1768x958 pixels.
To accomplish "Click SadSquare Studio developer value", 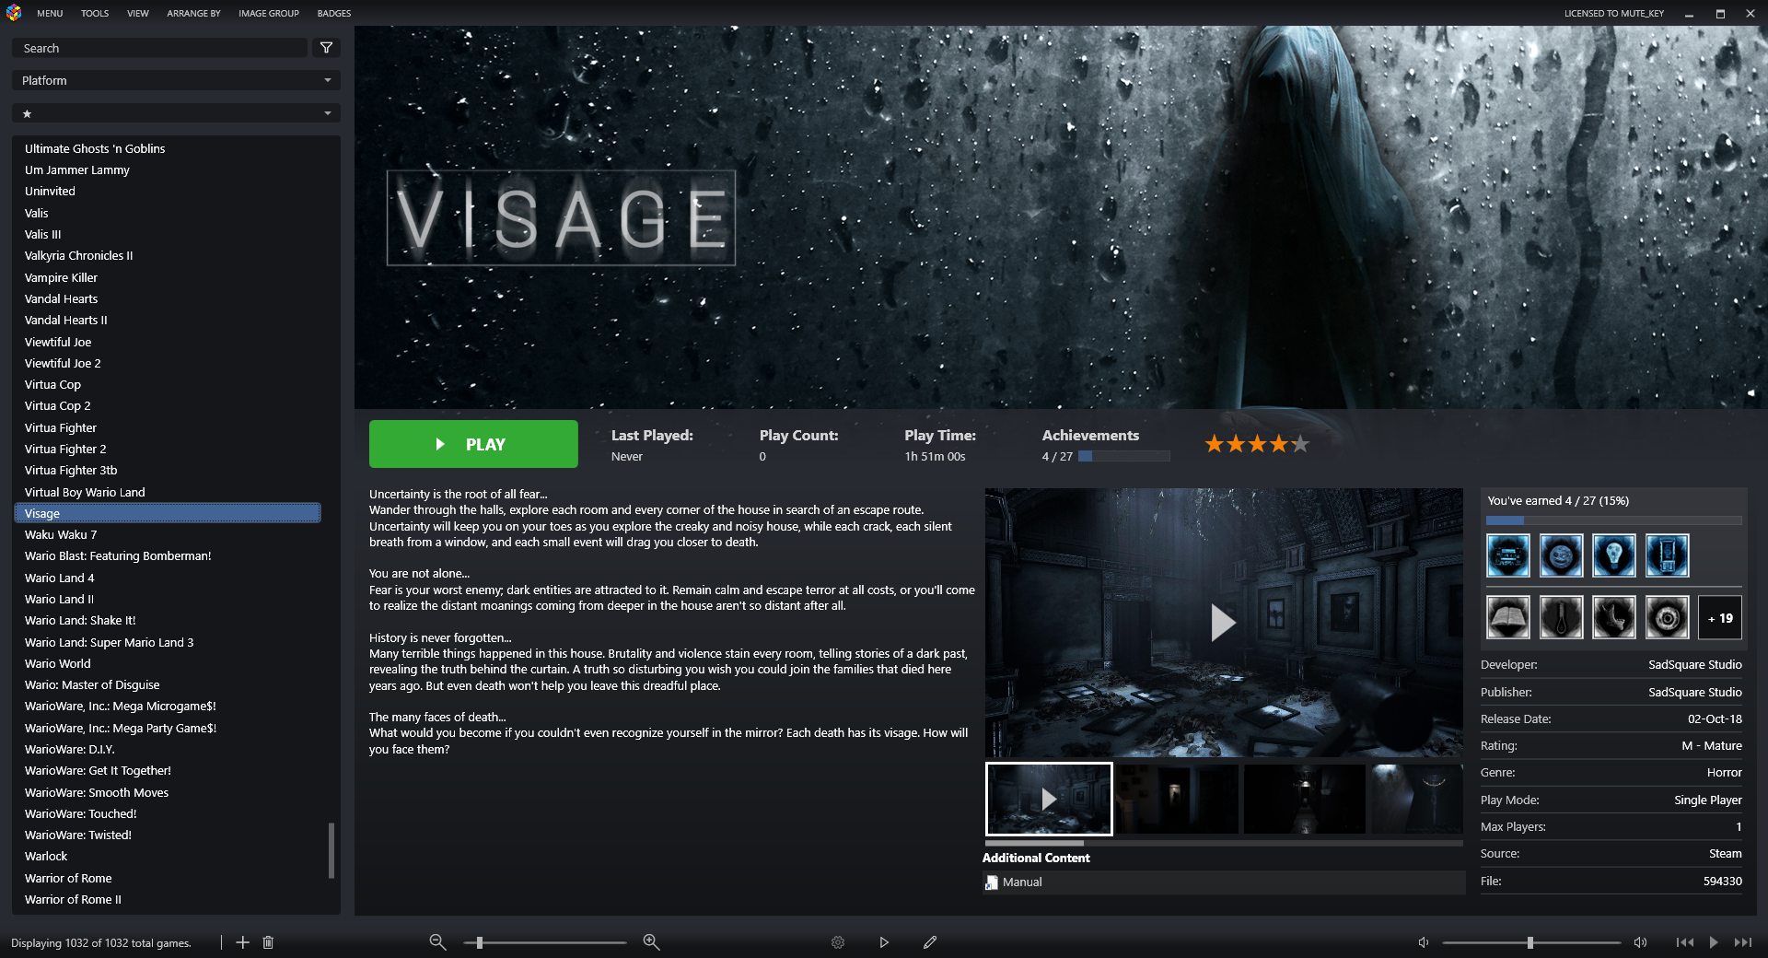I will [x=1694, y=664].
